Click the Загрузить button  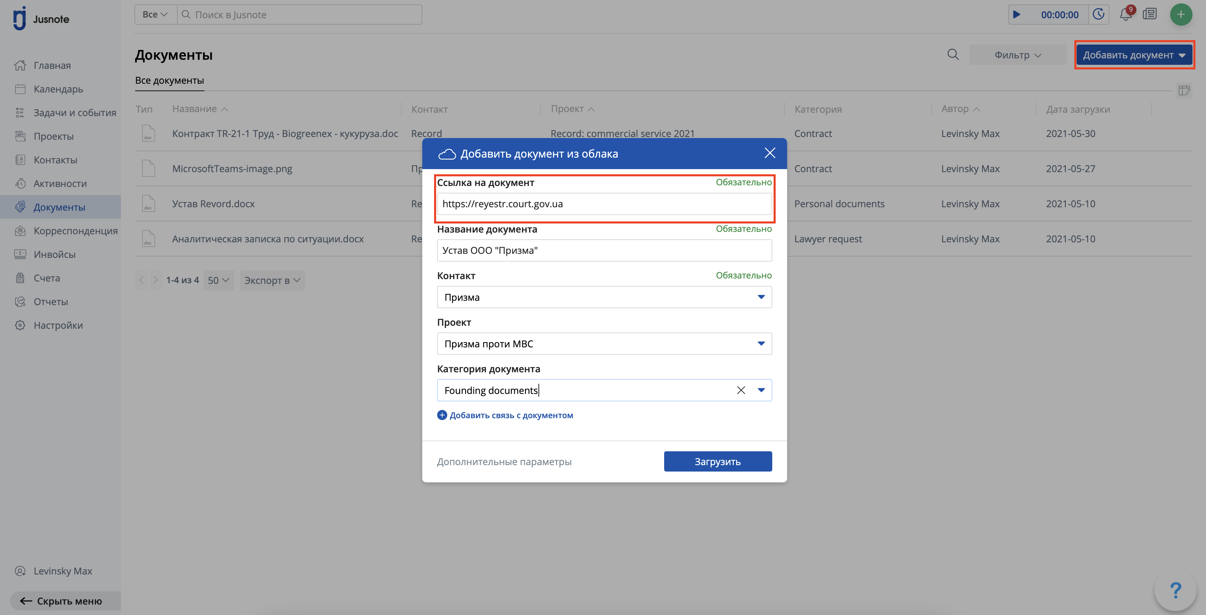click(x=717, y=461)
